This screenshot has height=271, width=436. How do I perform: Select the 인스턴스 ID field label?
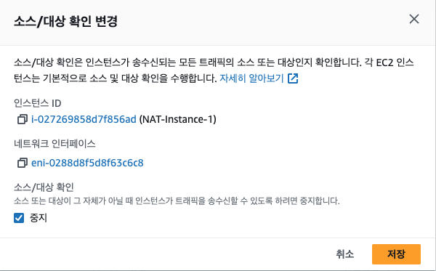click(38, 103)
